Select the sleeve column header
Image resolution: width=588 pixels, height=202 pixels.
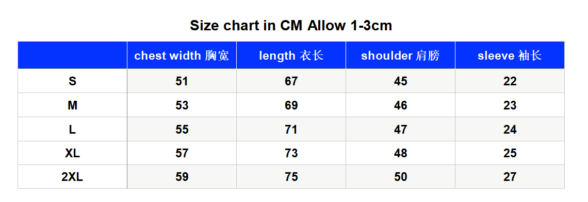click(x=510, y=56)
